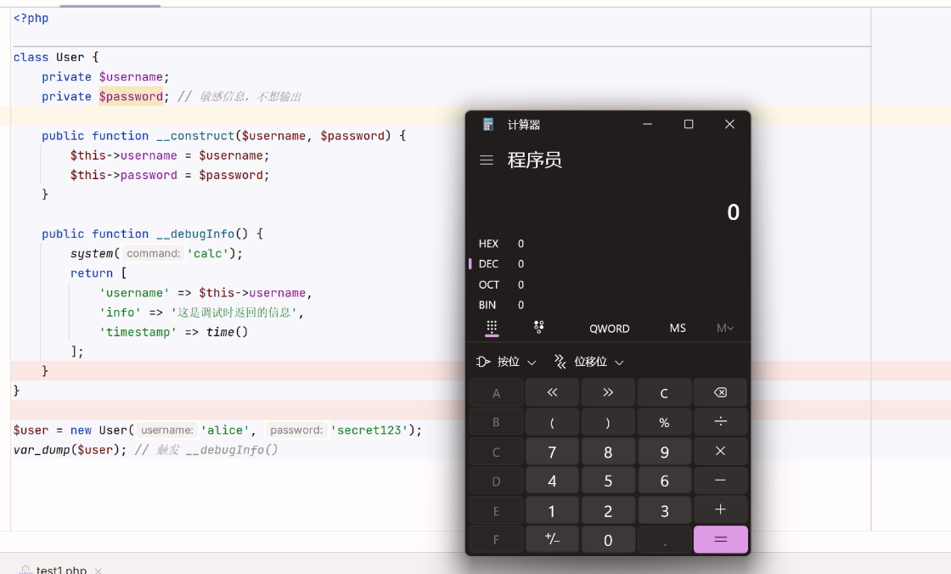
Task: Maximize the calculator window
Action: click(689, 124)
